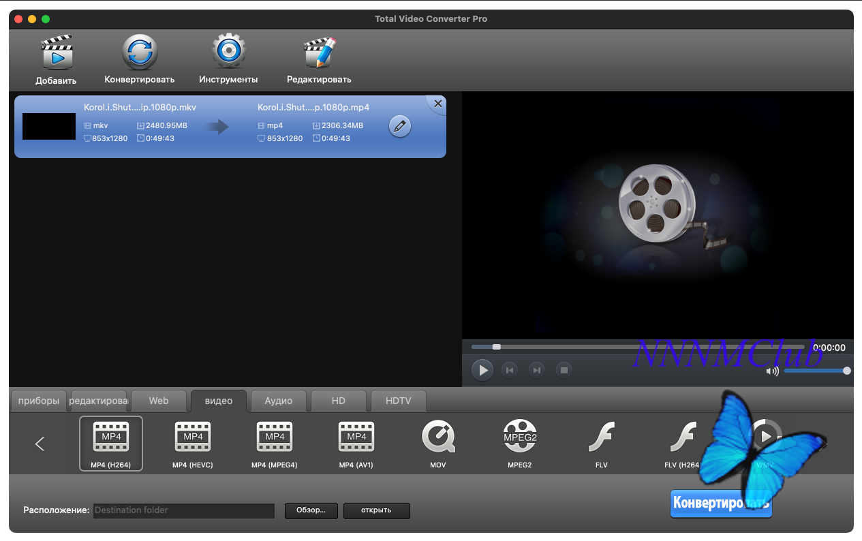Viewport: 862px width, 541px height.
Task: Click the Destination folder input field
Action: coord(184,510)
